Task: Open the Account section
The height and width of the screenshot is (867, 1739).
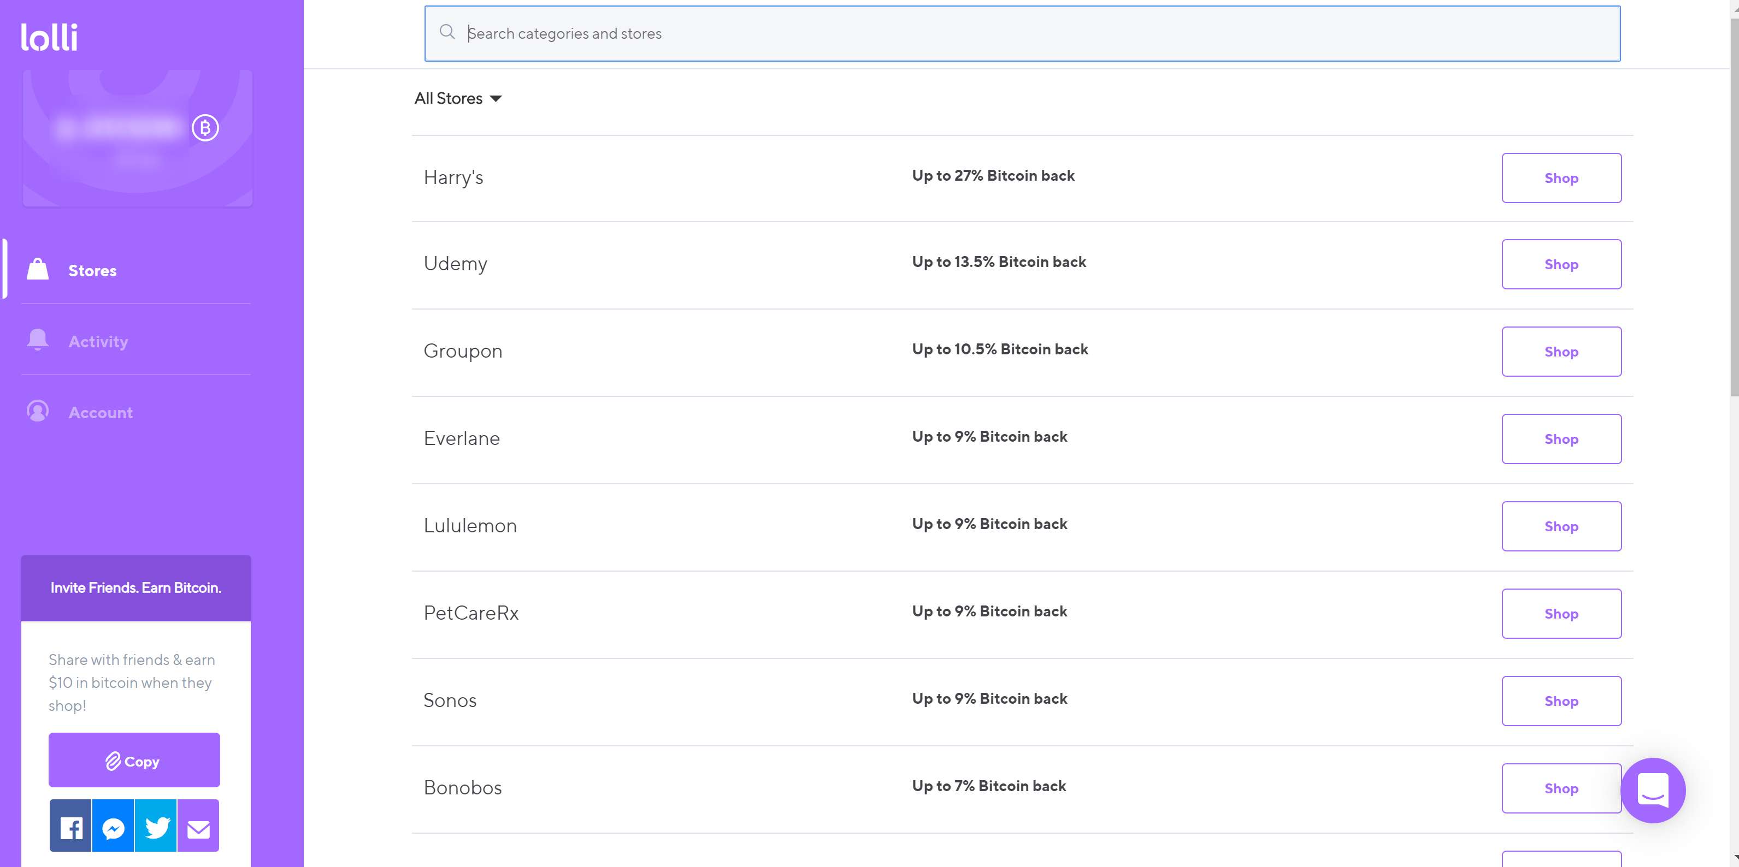Action: (x=101, y=412)
